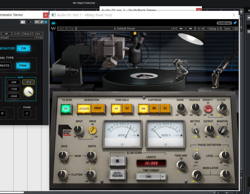Toggle the TG Desk ON button
Screen dimensions: 250x194
coord(66,109)
